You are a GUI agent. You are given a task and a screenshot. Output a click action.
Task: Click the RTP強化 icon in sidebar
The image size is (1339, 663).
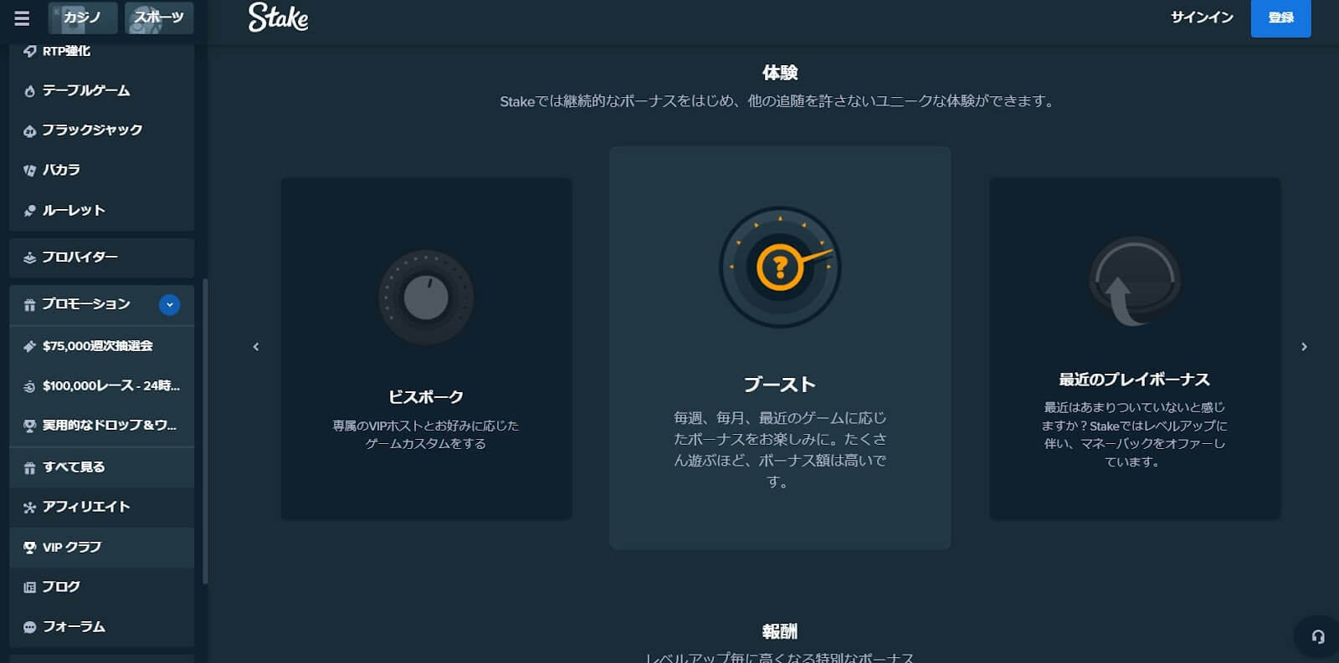29,51
